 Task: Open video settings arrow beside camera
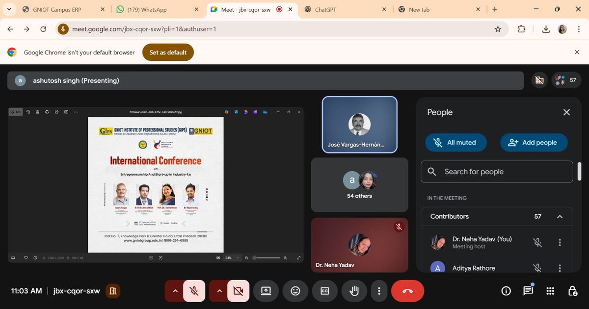[219, 291]
